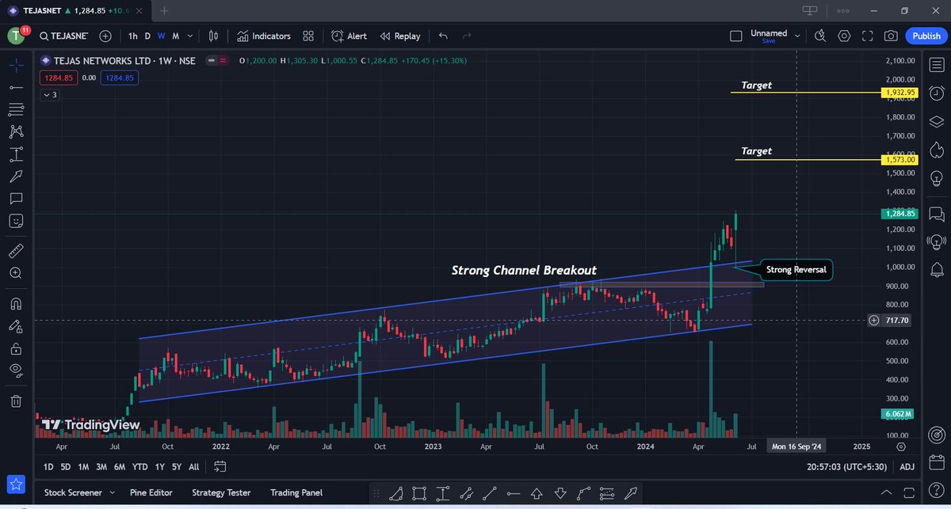The height and width of the screenshot is (509, 951).
Task: Expand the Stock Screener dropdown arrow
Action: click(x=111, y=492)
